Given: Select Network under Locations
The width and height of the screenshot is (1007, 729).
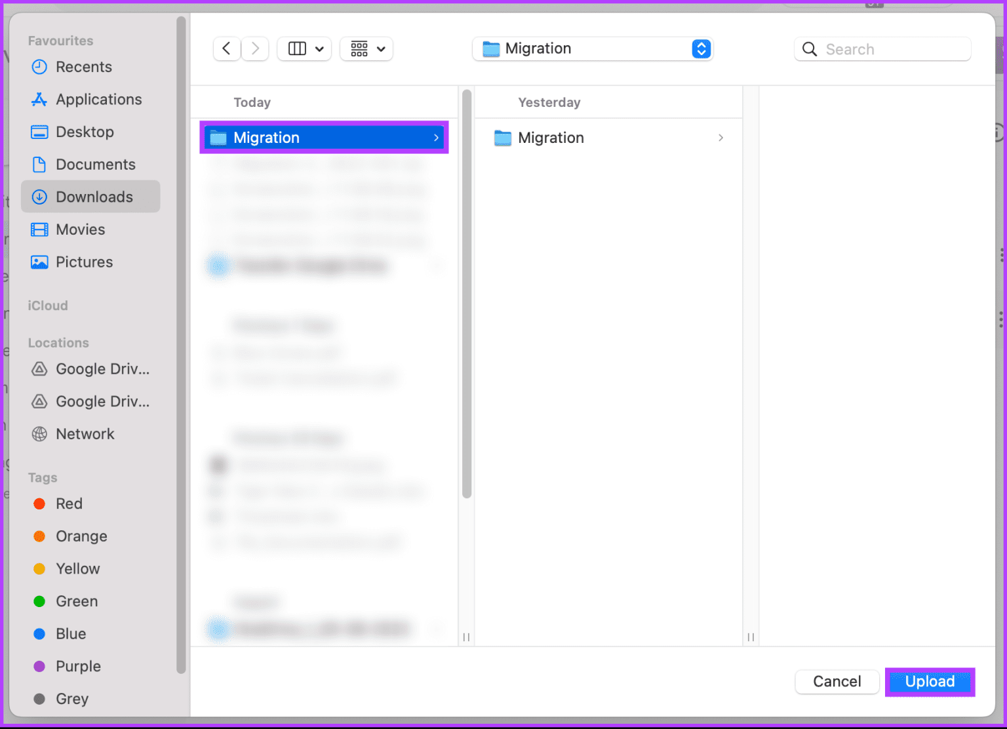Looking at the screenshot, I should [85, 433].
